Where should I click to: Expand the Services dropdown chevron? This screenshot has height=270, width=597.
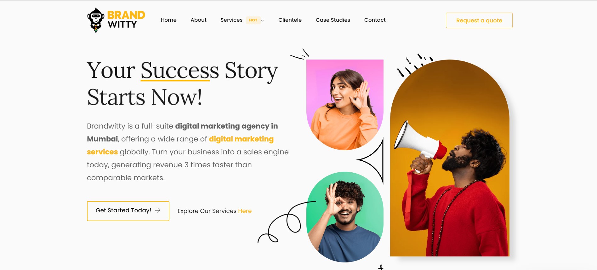coord(263,20)
